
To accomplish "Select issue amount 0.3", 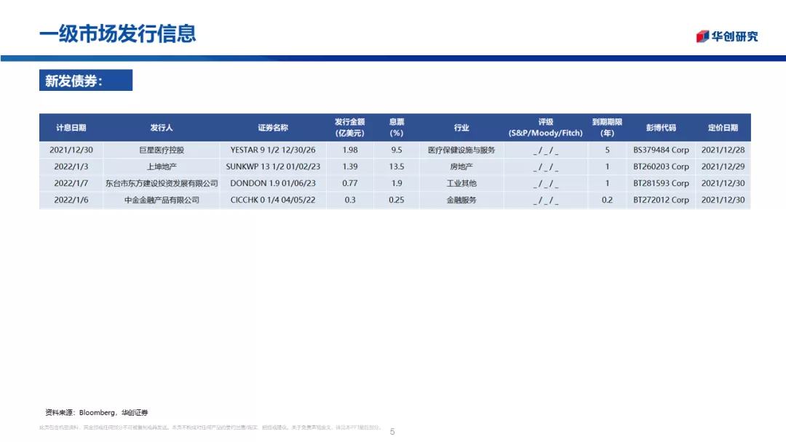I will click(x=350, y=200).
